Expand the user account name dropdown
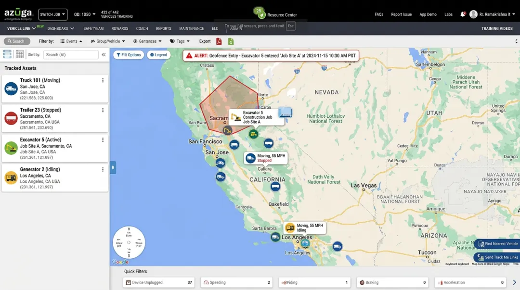This screenshot has height=290, width=520. [x=497, y=14]
